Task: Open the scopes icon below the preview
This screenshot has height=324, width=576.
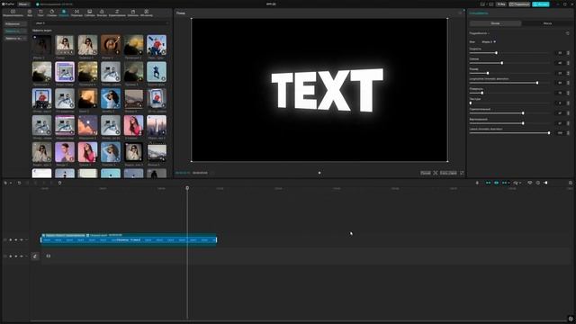Action: click(x=436, y=173)
